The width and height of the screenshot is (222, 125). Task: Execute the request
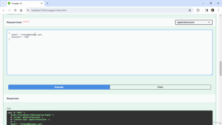coord(59,87)
